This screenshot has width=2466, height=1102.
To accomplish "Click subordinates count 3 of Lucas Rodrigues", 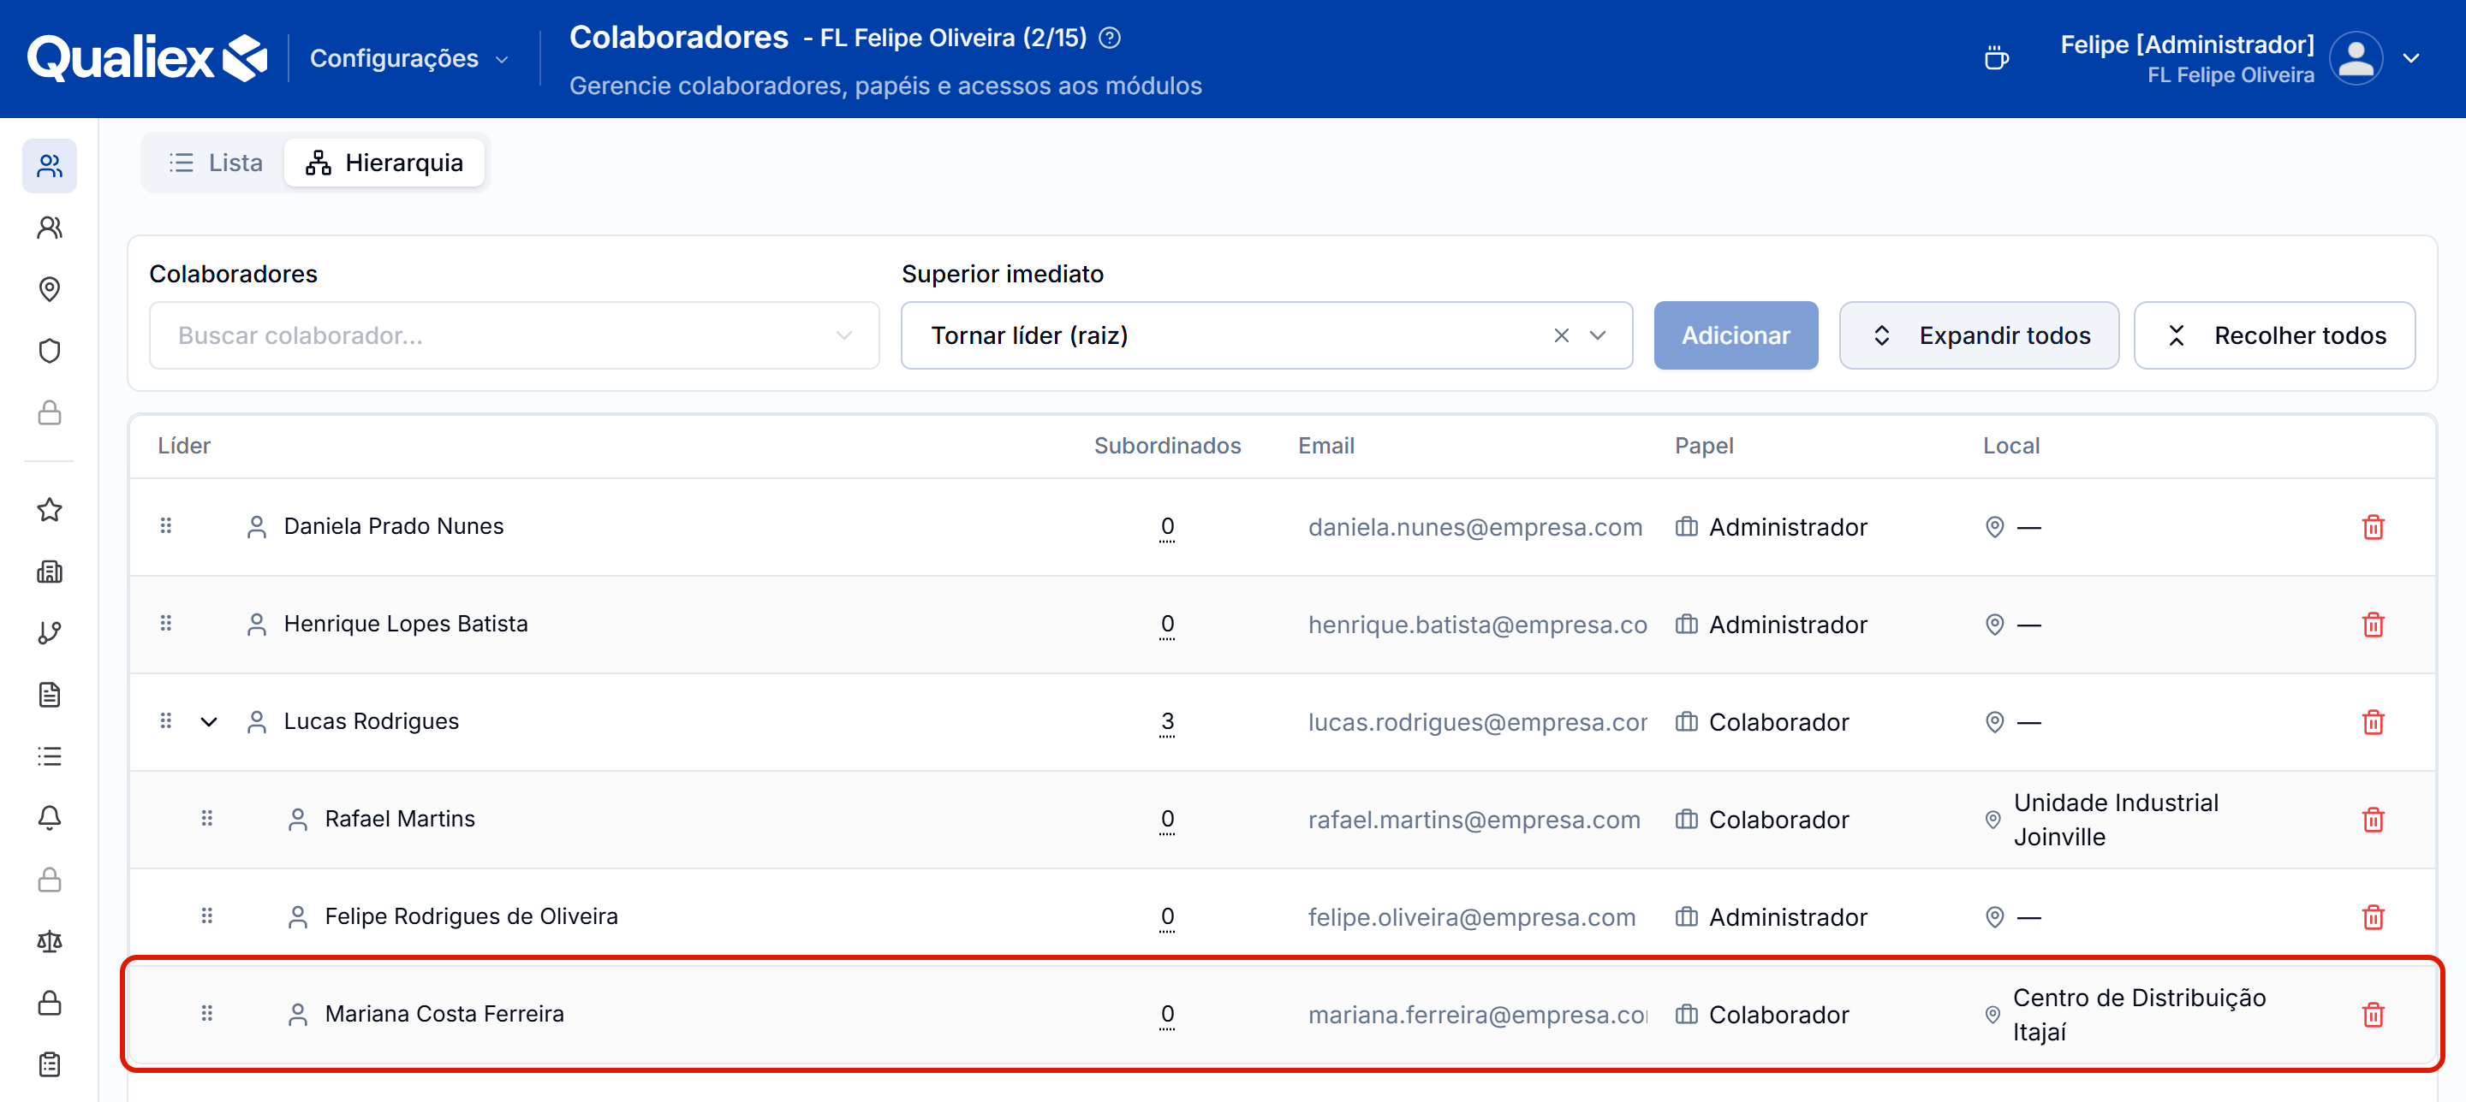I will pos(1167,721).
